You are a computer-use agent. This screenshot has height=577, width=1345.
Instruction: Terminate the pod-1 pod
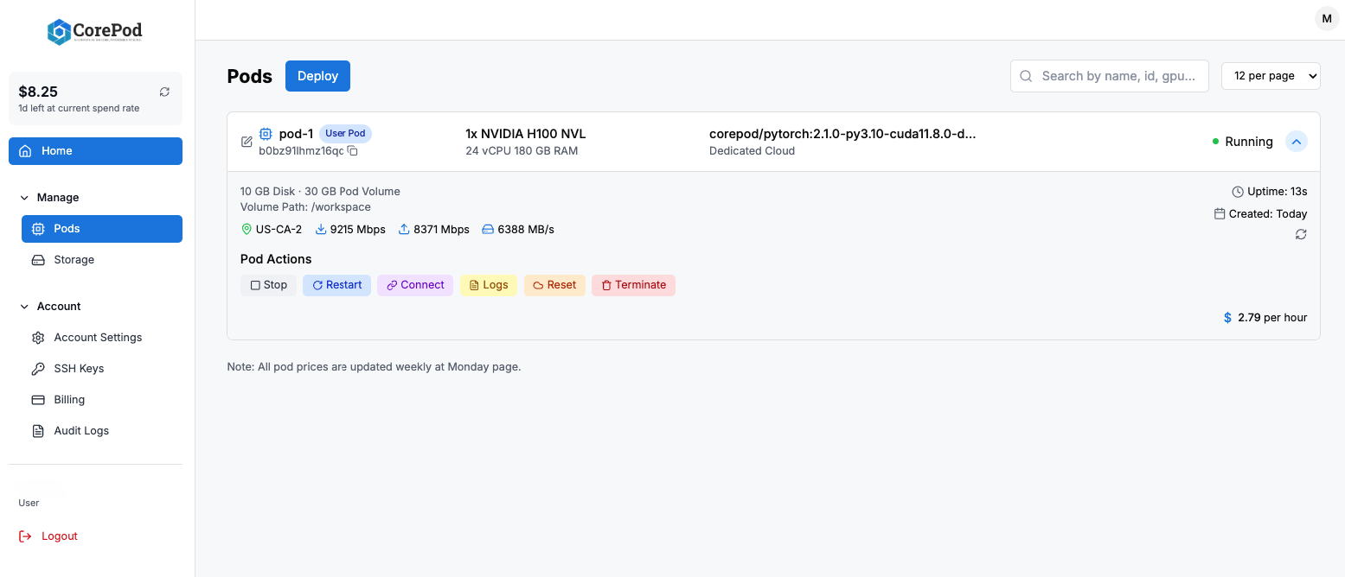[633, 285]
